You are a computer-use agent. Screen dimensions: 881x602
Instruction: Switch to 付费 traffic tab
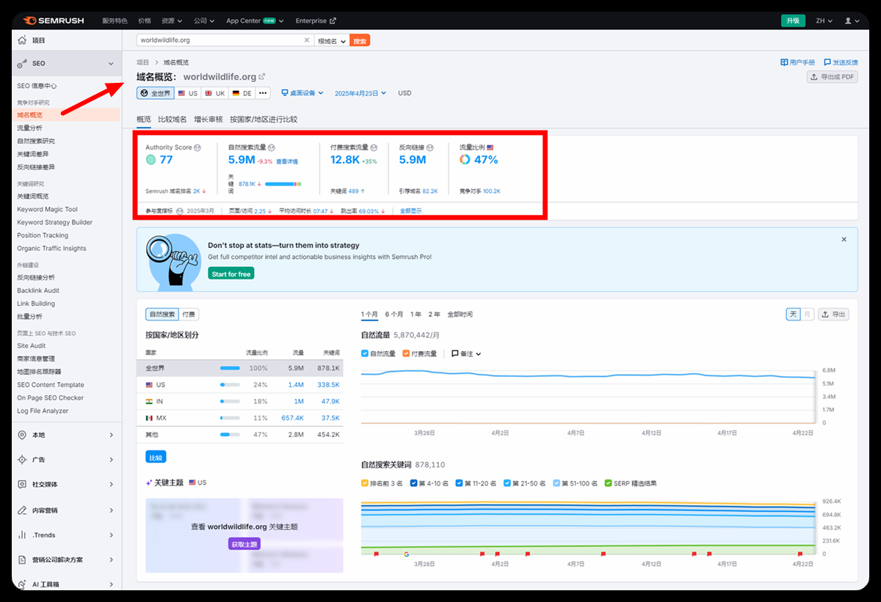coord(189,314)
